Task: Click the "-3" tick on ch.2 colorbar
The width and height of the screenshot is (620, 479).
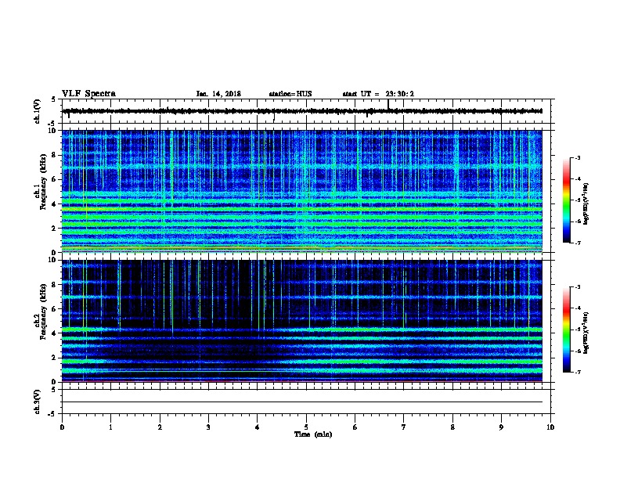Action: tap(578, 287)
